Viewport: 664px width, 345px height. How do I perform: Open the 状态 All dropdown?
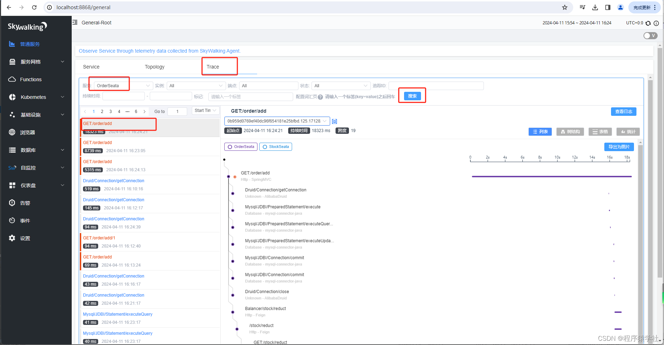tap(341, 86)
